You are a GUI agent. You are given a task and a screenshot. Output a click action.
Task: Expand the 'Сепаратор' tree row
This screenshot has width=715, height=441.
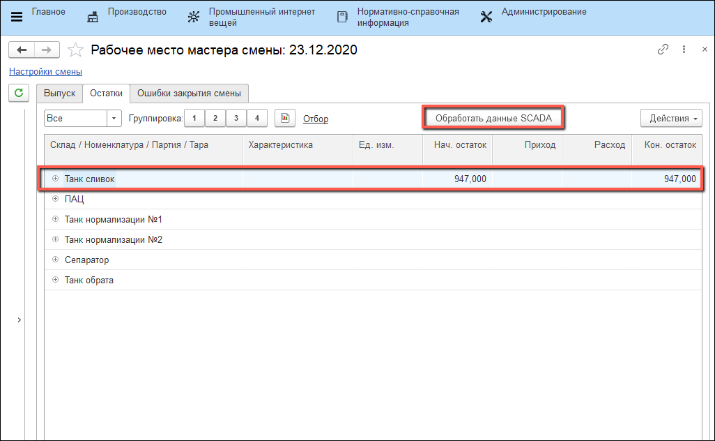pyautogui.click(x=55, y=260)
